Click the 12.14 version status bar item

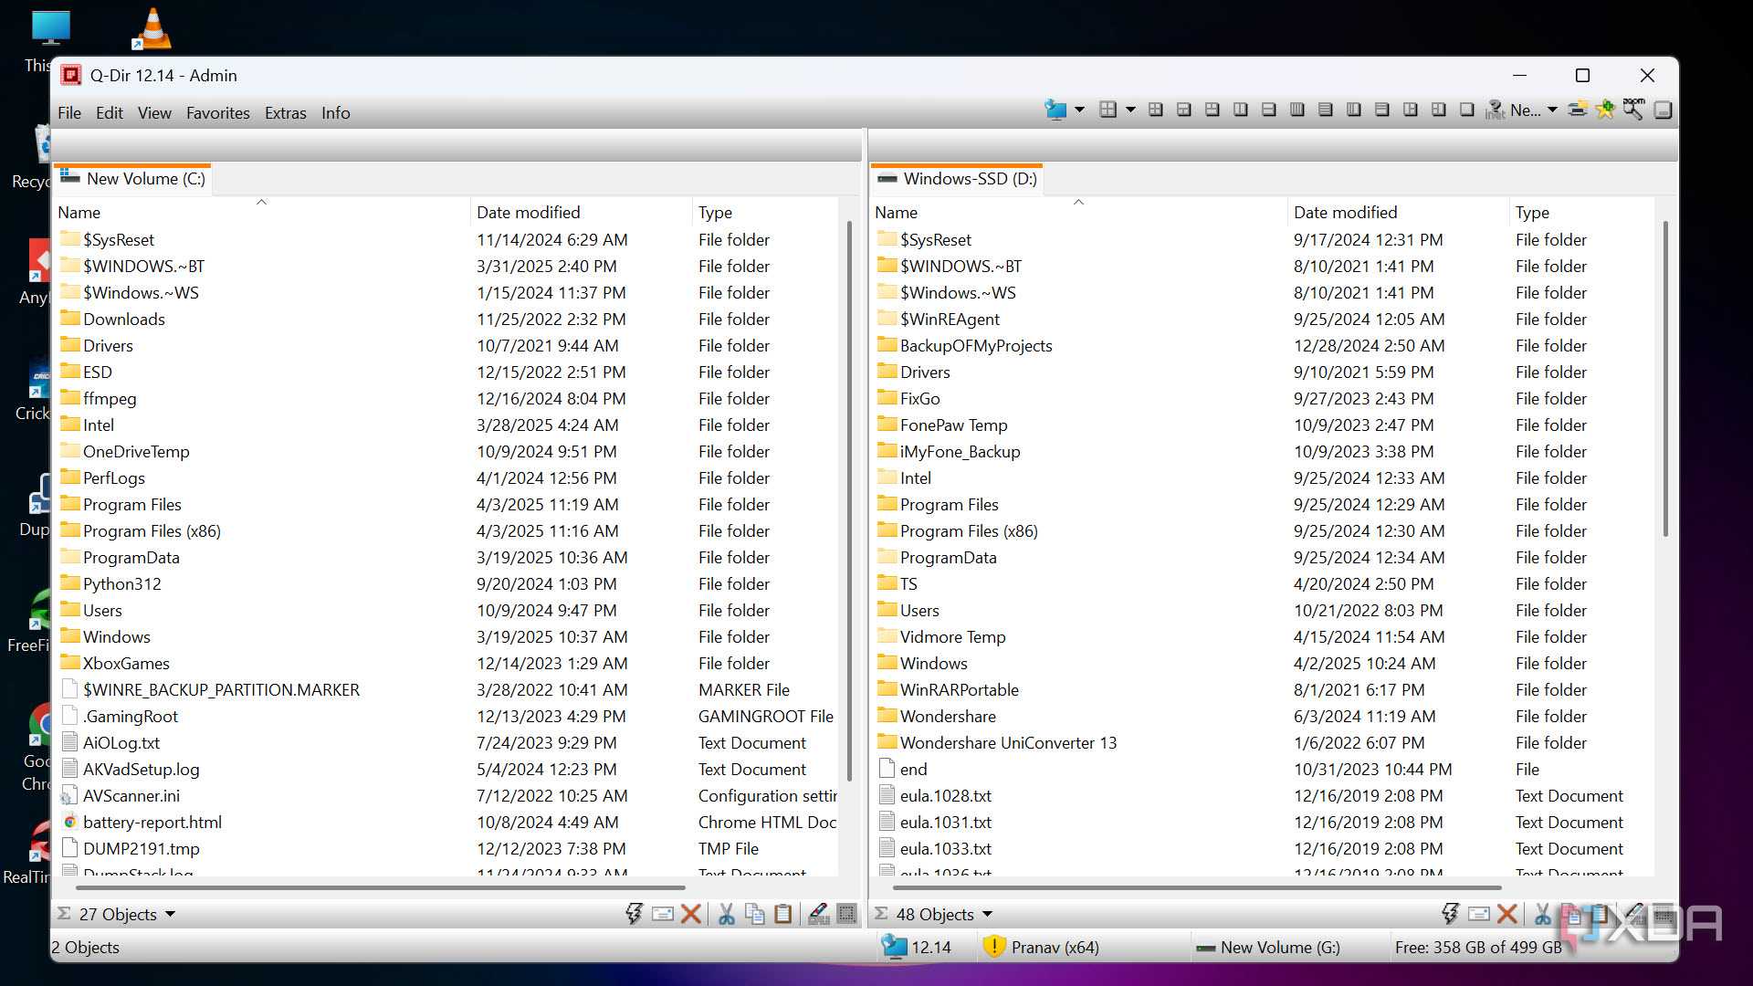[918, 947]
